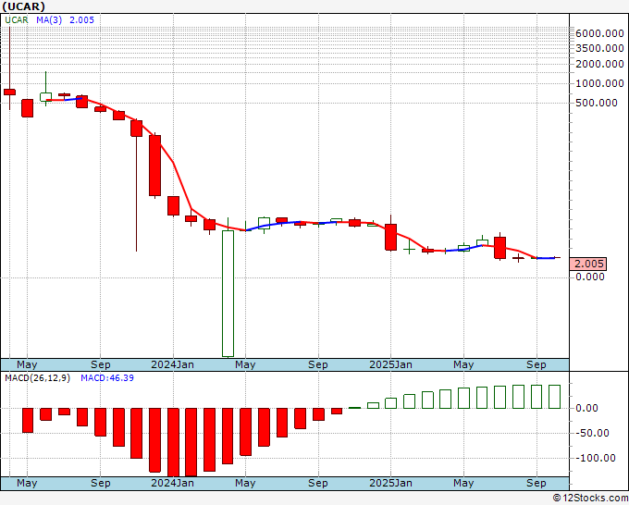Click 0.000 on the main price axis
The height and width of the screenshot is (505, 629).
tap(589, 277)
